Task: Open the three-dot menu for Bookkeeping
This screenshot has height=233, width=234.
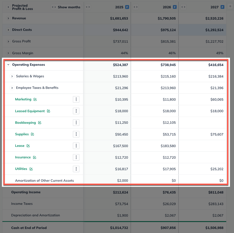Action: click(76, 123)
